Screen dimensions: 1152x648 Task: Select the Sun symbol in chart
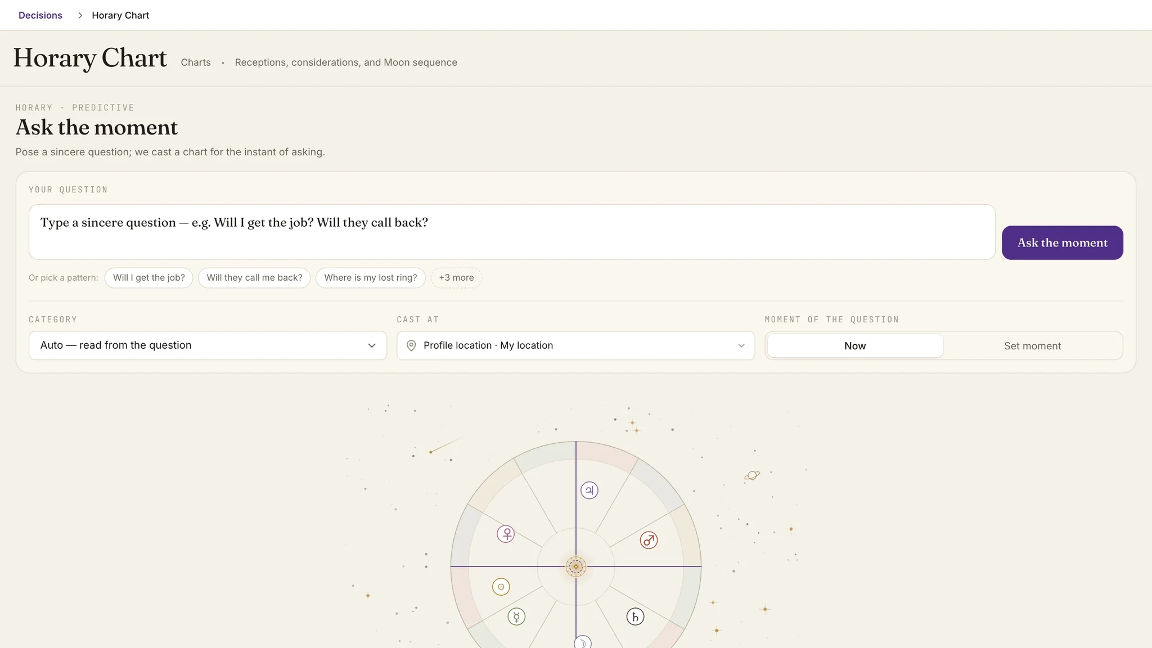pyautogui.click(x=501, y=587)
